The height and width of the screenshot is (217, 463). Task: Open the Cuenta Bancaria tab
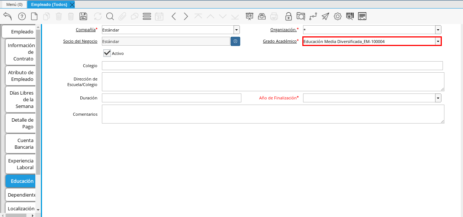point(20,144)
